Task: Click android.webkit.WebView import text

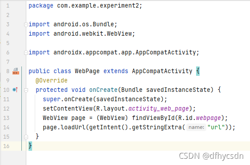Action: [x=93, y=34]
